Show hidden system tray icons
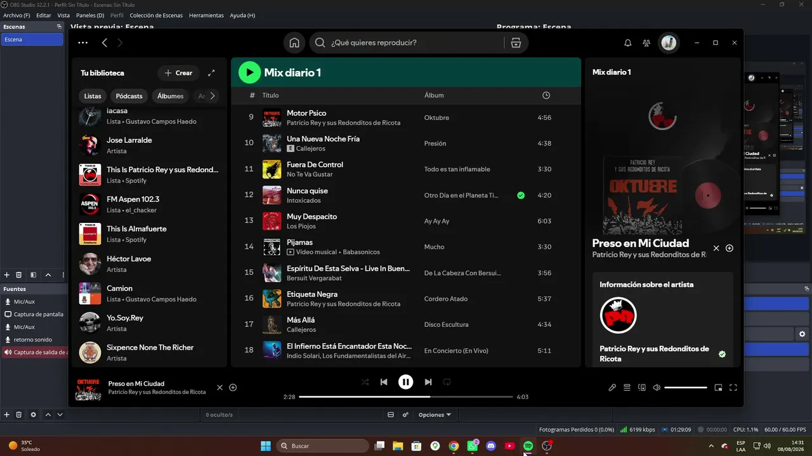This screenshot has width=812, height=456. point(710,446)
